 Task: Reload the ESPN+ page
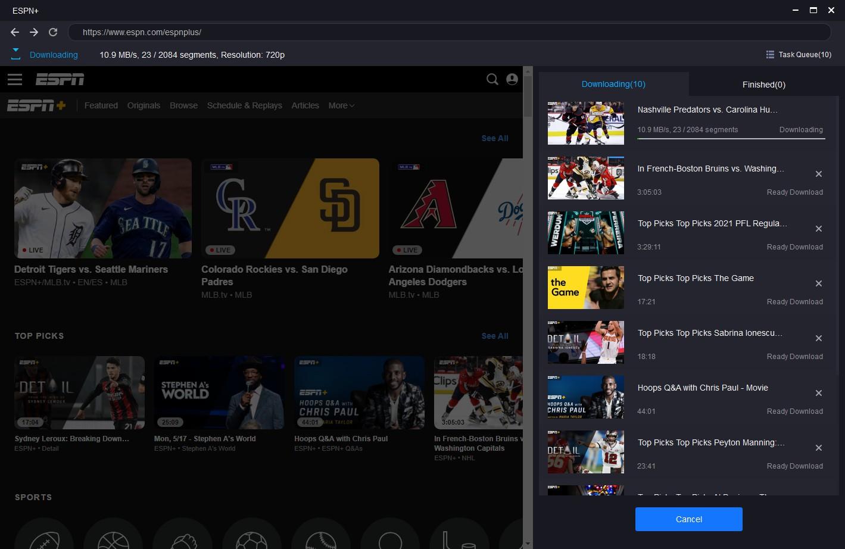53,32
